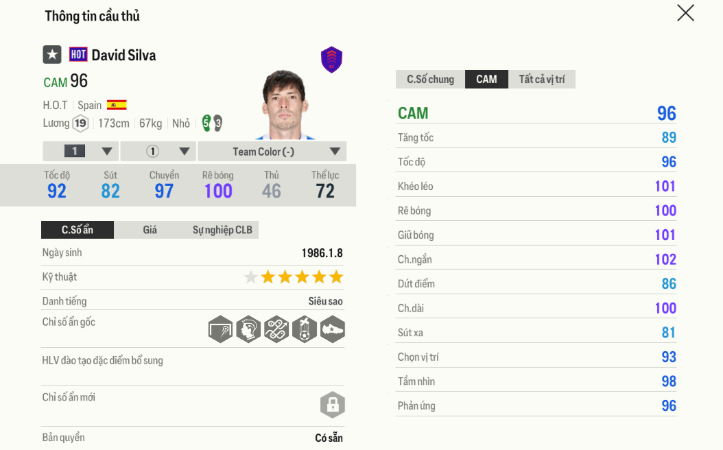Show the Tất cả vị trí tab
The width and height of the screenshot is (723, 450).
541,80
